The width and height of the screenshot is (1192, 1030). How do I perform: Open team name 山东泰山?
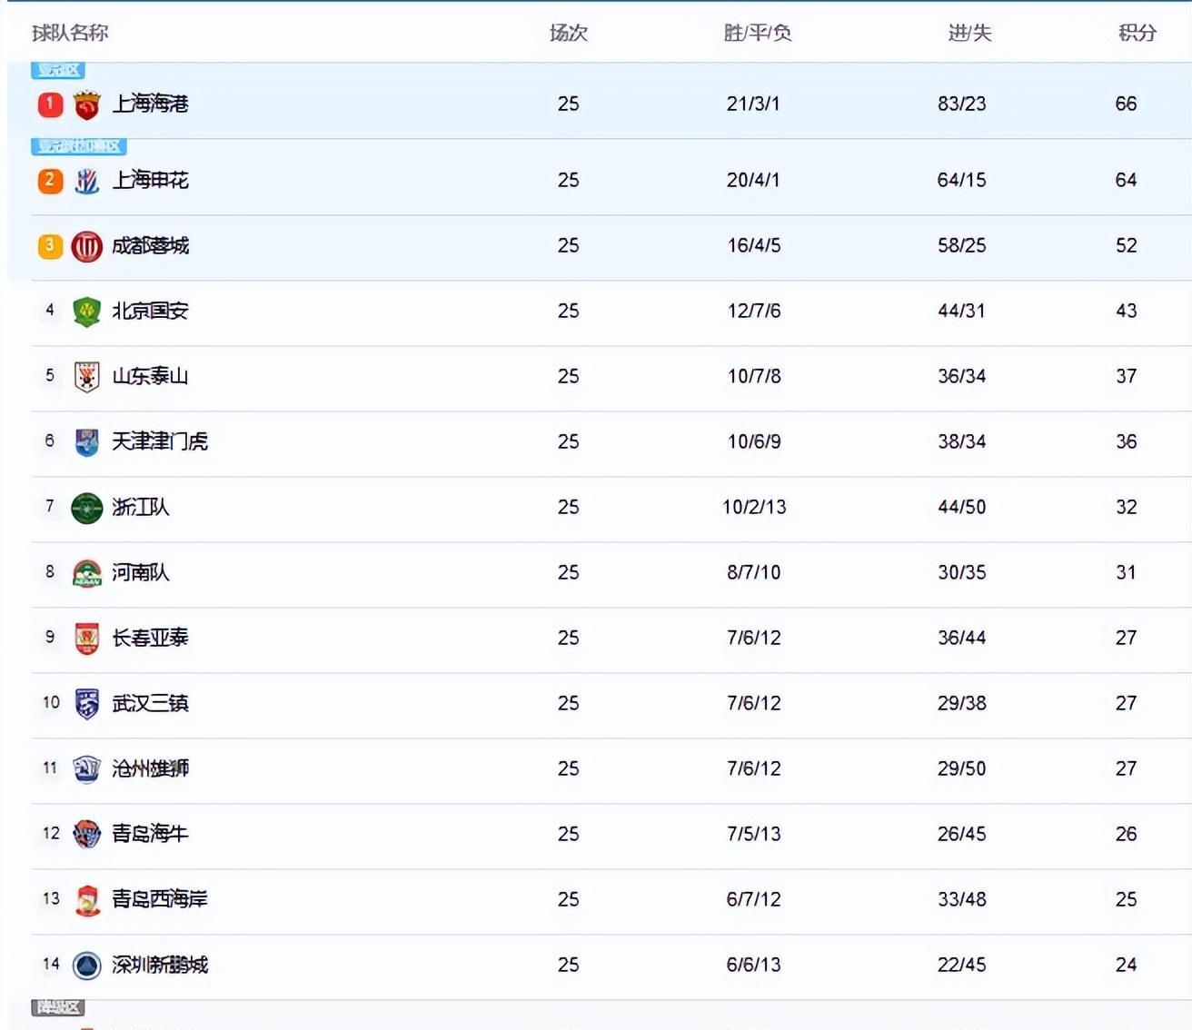[150, 376]
